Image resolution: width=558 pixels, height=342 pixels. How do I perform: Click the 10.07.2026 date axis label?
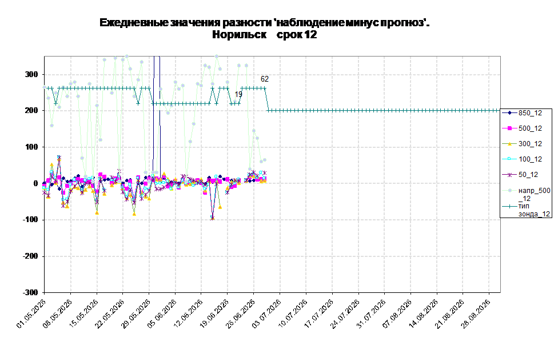(x=293, y=313)
